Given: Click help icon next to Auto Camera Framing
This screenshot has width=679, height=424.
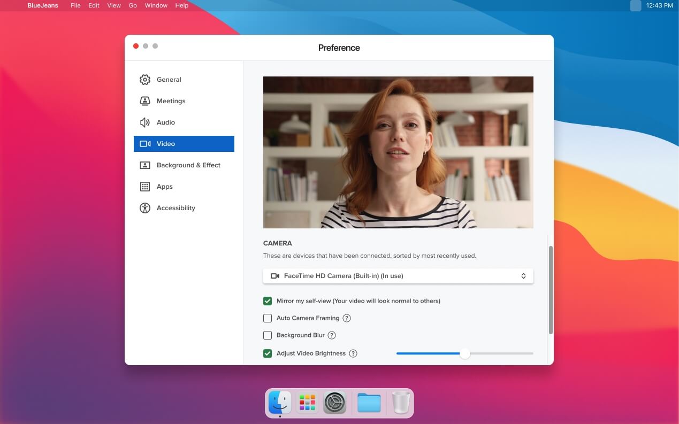Looking at the screenshot, I should coord(347,318).
